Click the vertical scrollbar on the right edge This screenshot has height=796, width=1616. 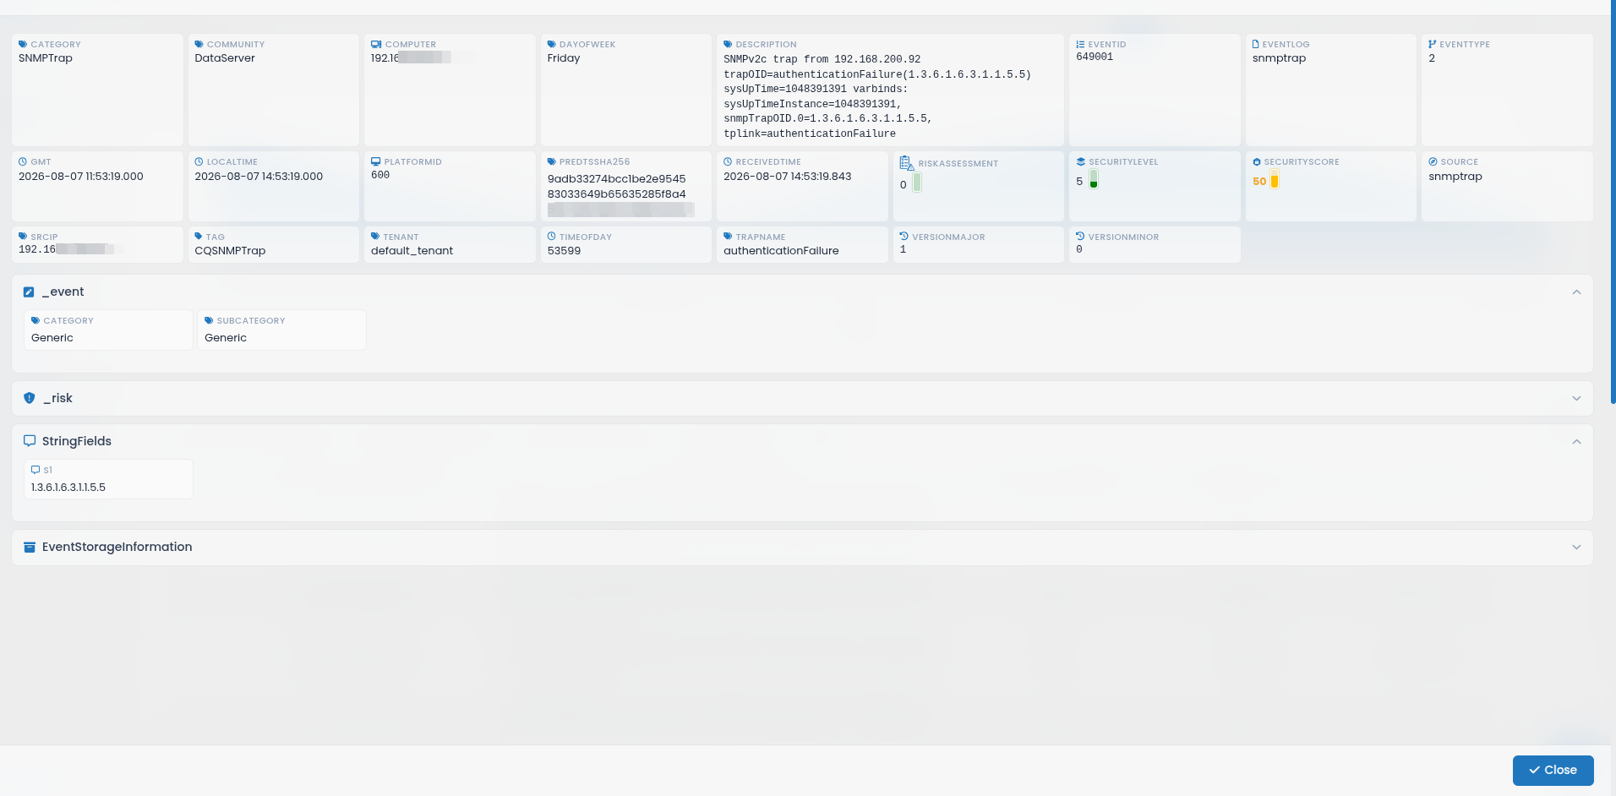[1613, 202]
